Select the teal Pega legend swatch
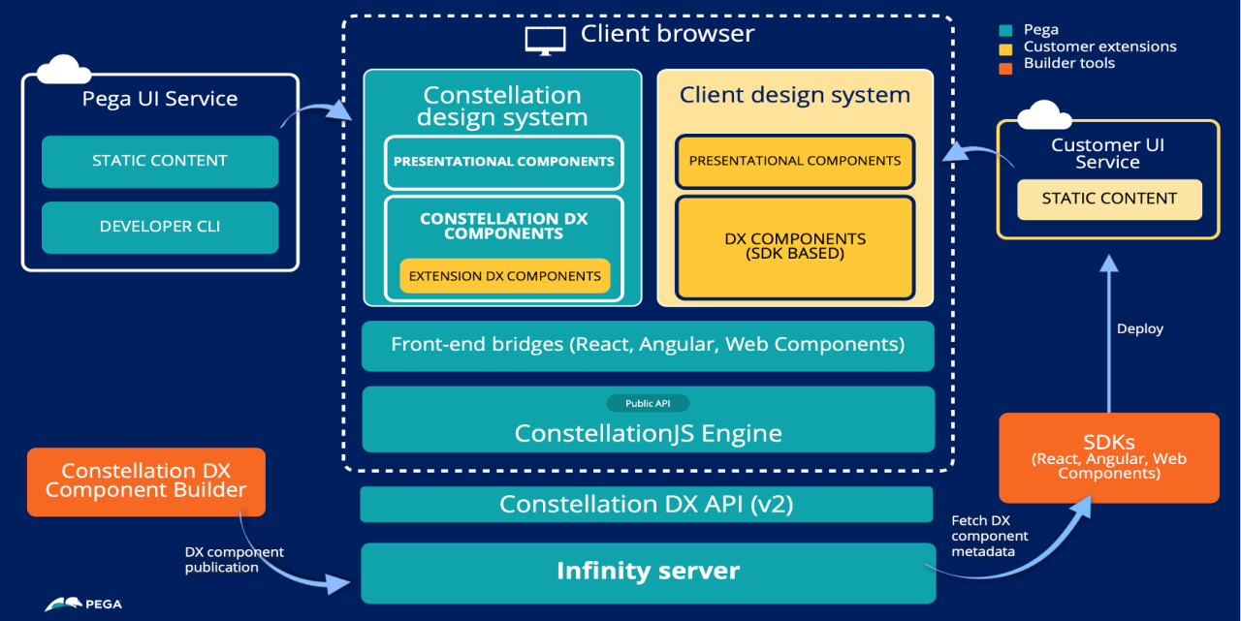The height and width of the screenshot is (621, 1241). pos(1004,30)
